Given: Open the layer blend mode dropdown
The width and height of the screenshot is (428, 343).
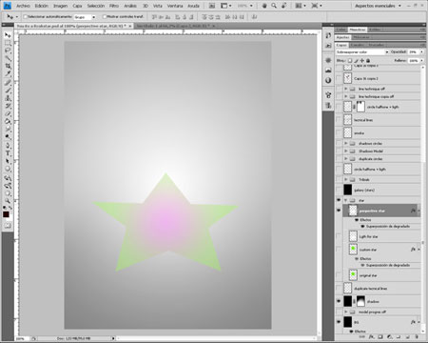Looking at the screenshot, I should pos(362,51).
